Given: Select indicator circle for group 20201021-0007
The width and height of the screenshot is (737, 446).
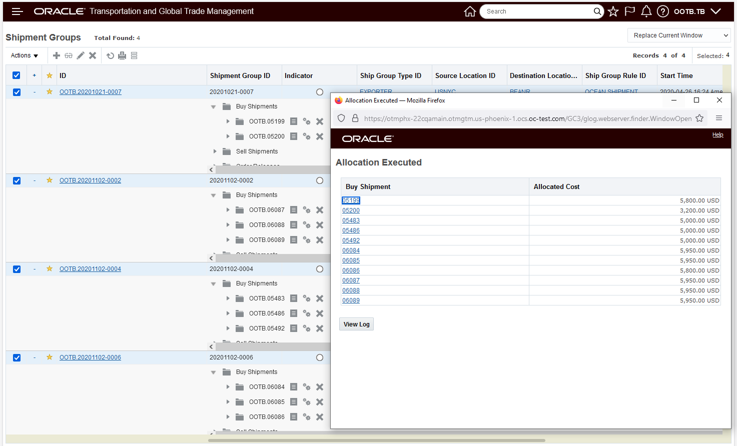Looking at the screenshot, I should 320,92.
